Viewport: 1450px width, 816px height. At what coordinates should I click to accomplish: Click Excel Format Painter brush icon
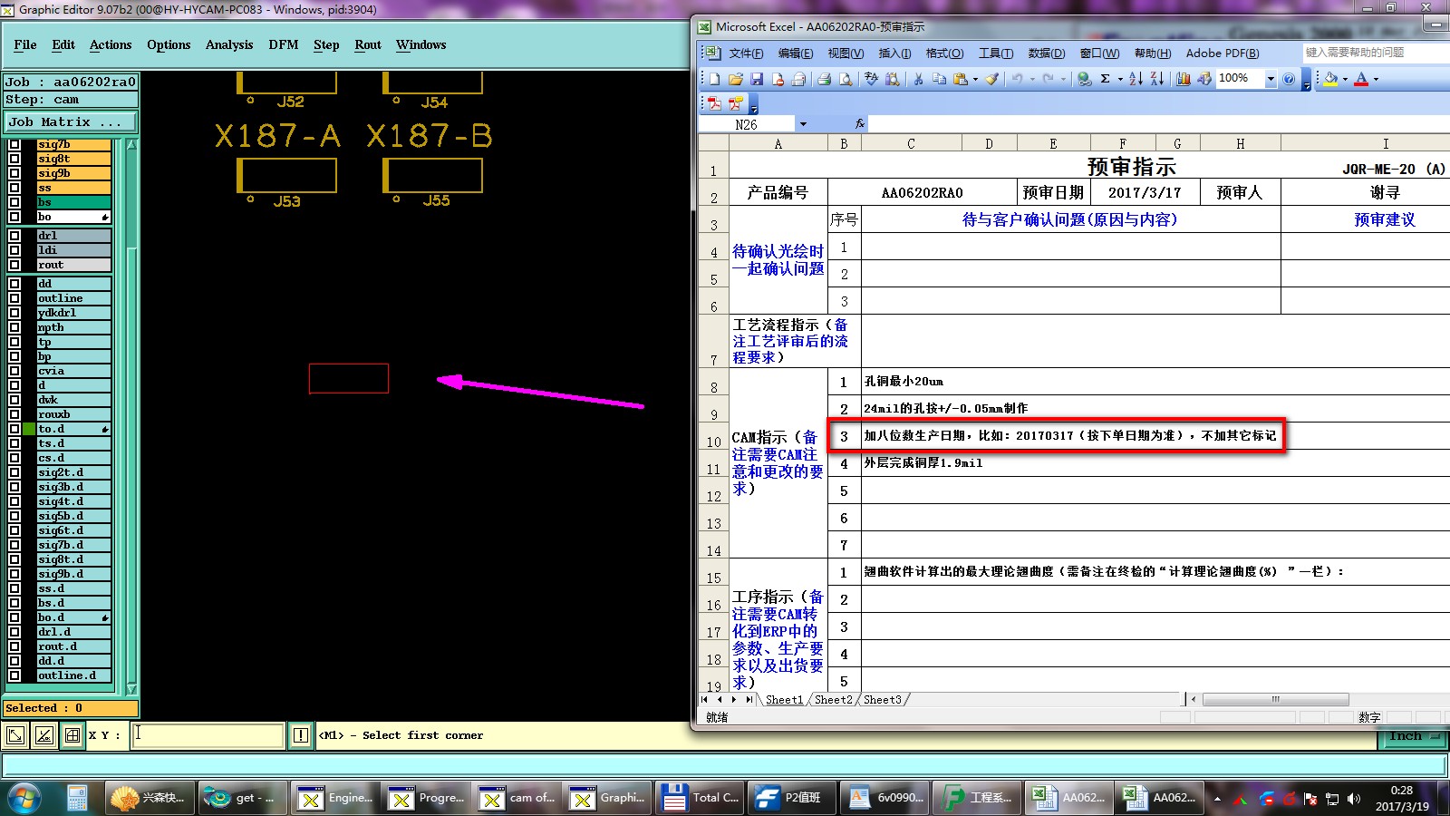(x=992, y=79)
